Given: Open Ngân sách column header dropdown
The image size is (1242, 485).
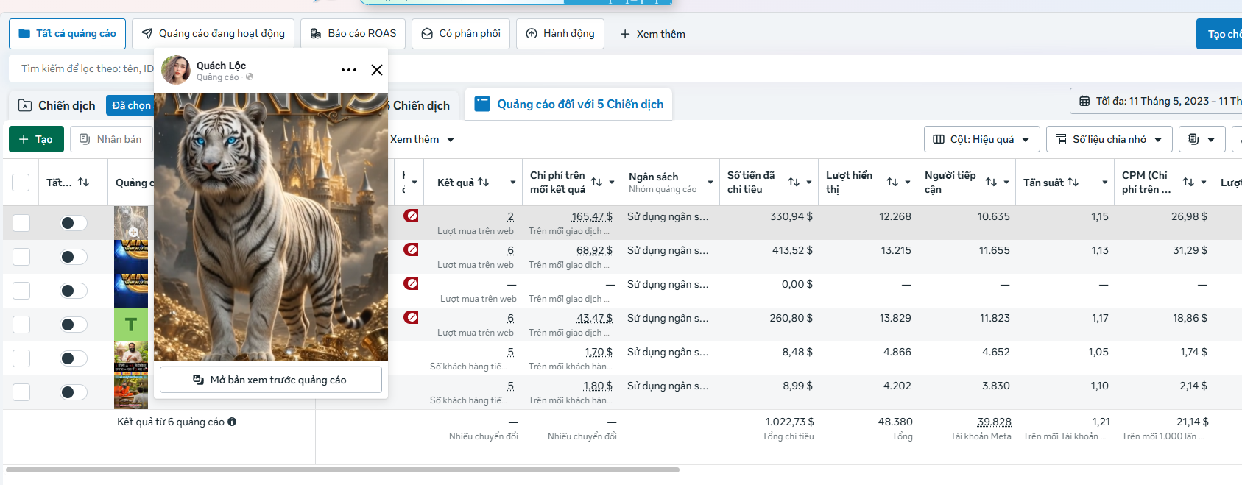Looking at the screenshot, I should [710, 182].
